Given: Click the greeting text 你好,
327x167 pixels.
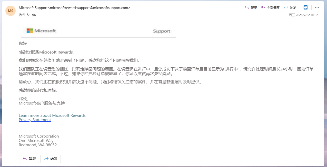Looking at the screenshot, I should point(24,44).
